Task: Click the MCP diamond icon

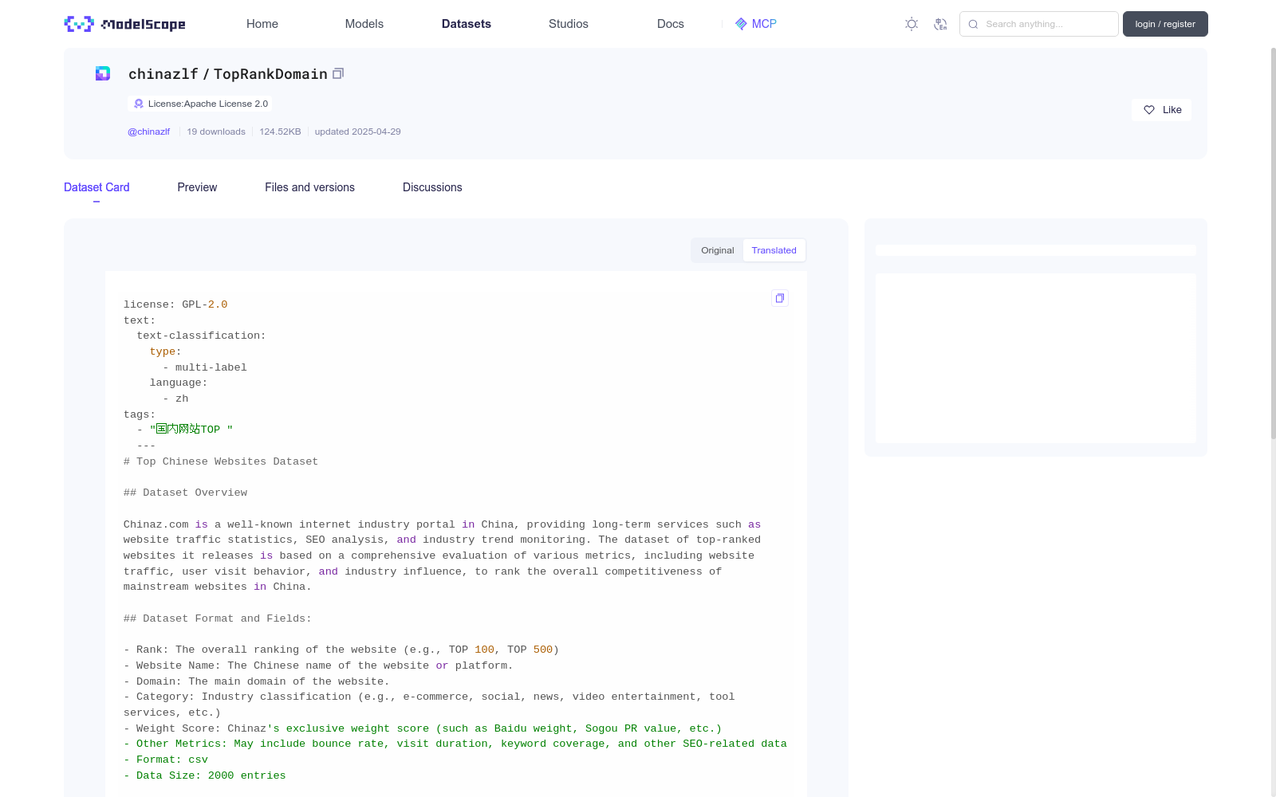Action: pyautogui.click(x=741, y=24)
